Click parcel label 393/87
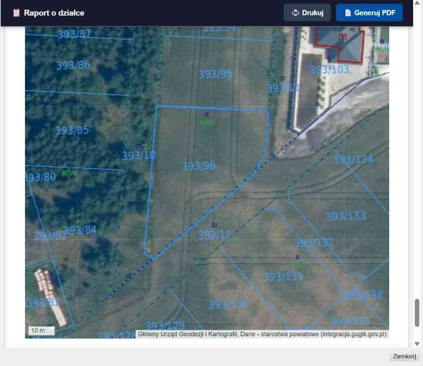 (x=74, y=34)
